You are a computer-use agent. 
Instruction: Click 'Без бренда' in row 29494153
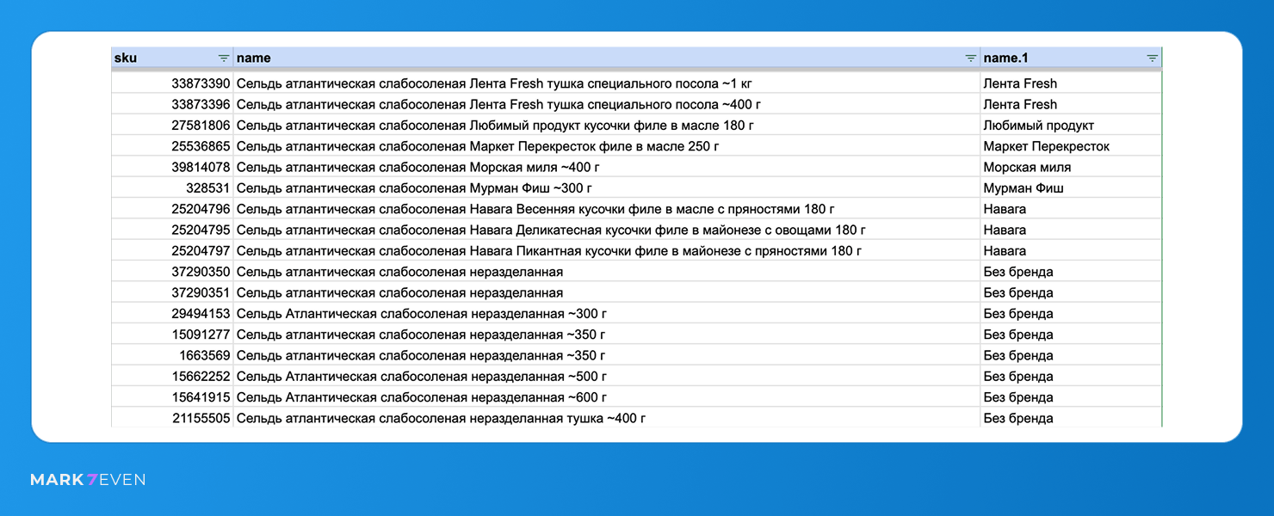(x=1072, y=314)
